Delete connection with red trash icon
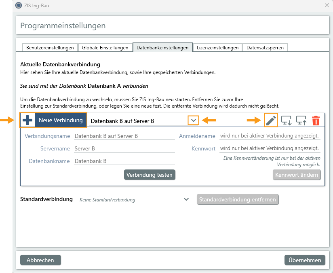The image size is (333, 273). coord(316,121)
